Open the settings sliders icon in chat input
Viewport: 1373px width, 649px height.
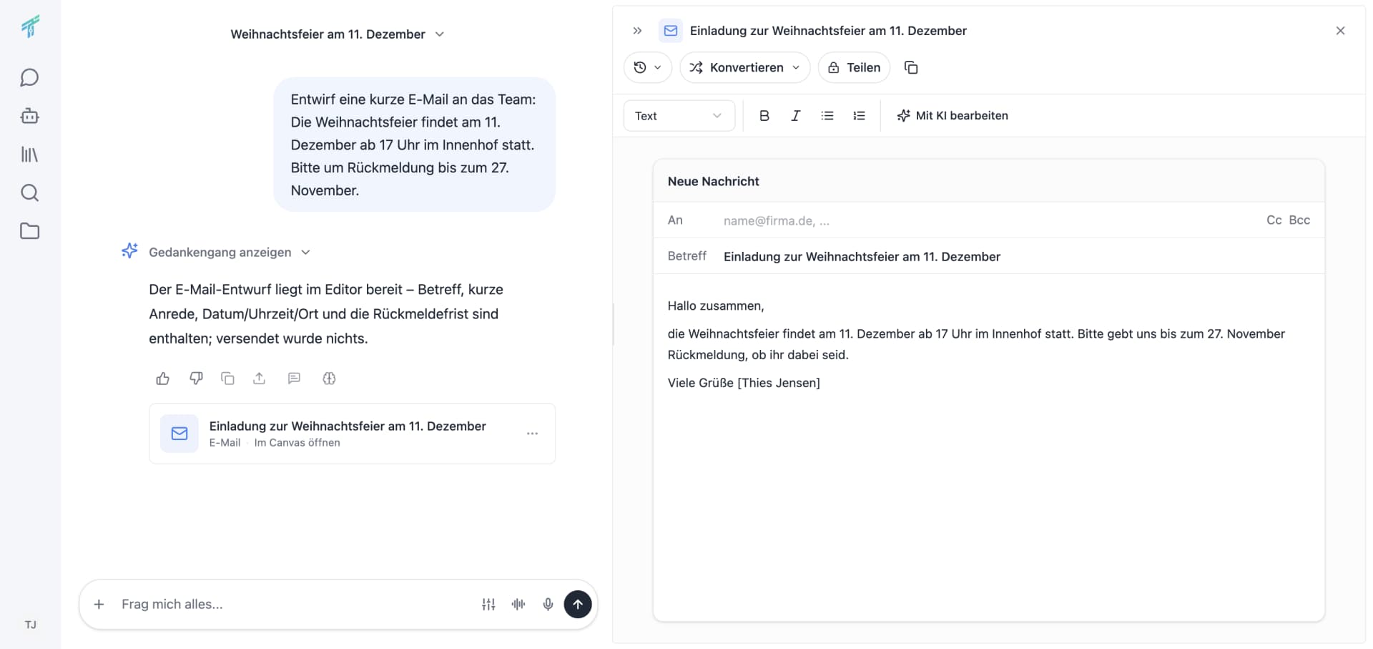[x=488, y=605]
